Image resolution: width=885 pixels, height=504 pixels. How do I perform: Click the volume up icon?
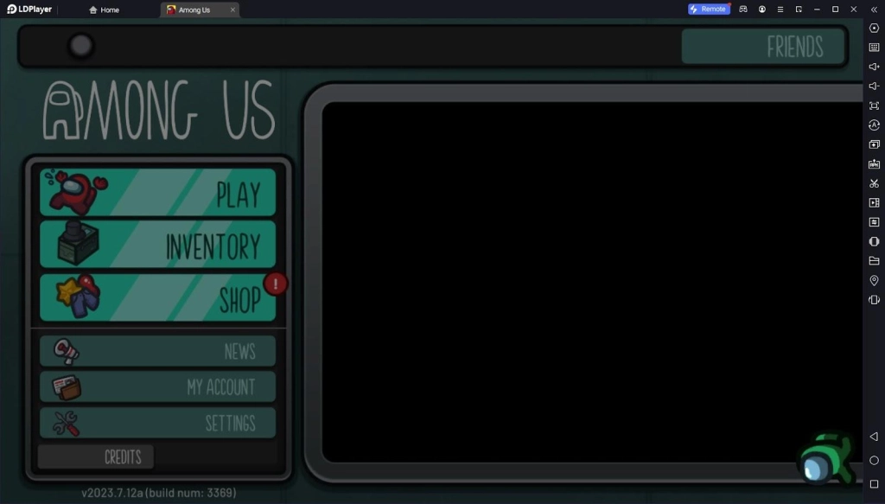(874, 67)
